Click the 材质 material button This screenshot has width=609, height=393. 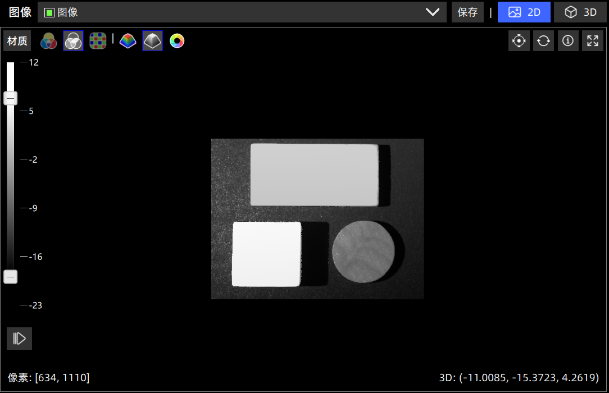point(17,41)
